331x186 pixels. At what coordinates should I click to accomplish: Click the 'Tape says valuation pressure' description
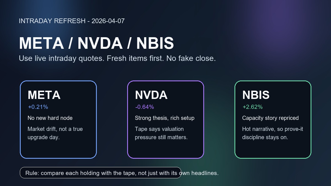(x=161, y=133)
